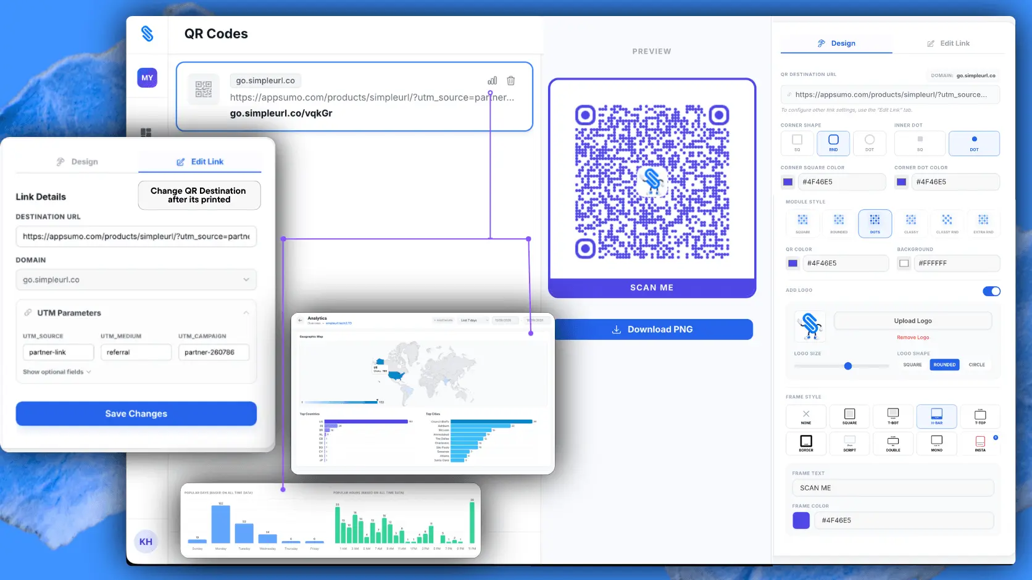Image resolution: width=1032 pixels, height=580 pixels.
Task: Click the utm_campaign field containing partner-260786
Action: pos(214,352)
